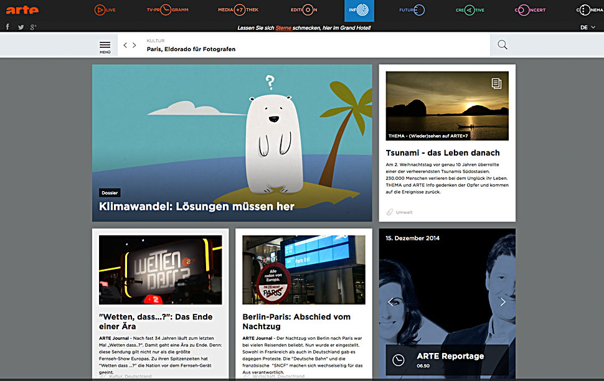
Task: Open the Facebook social icon
Action: tap(7, 27)
